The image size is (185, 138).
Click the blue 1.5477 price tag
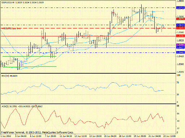click(x=180, y=47)
